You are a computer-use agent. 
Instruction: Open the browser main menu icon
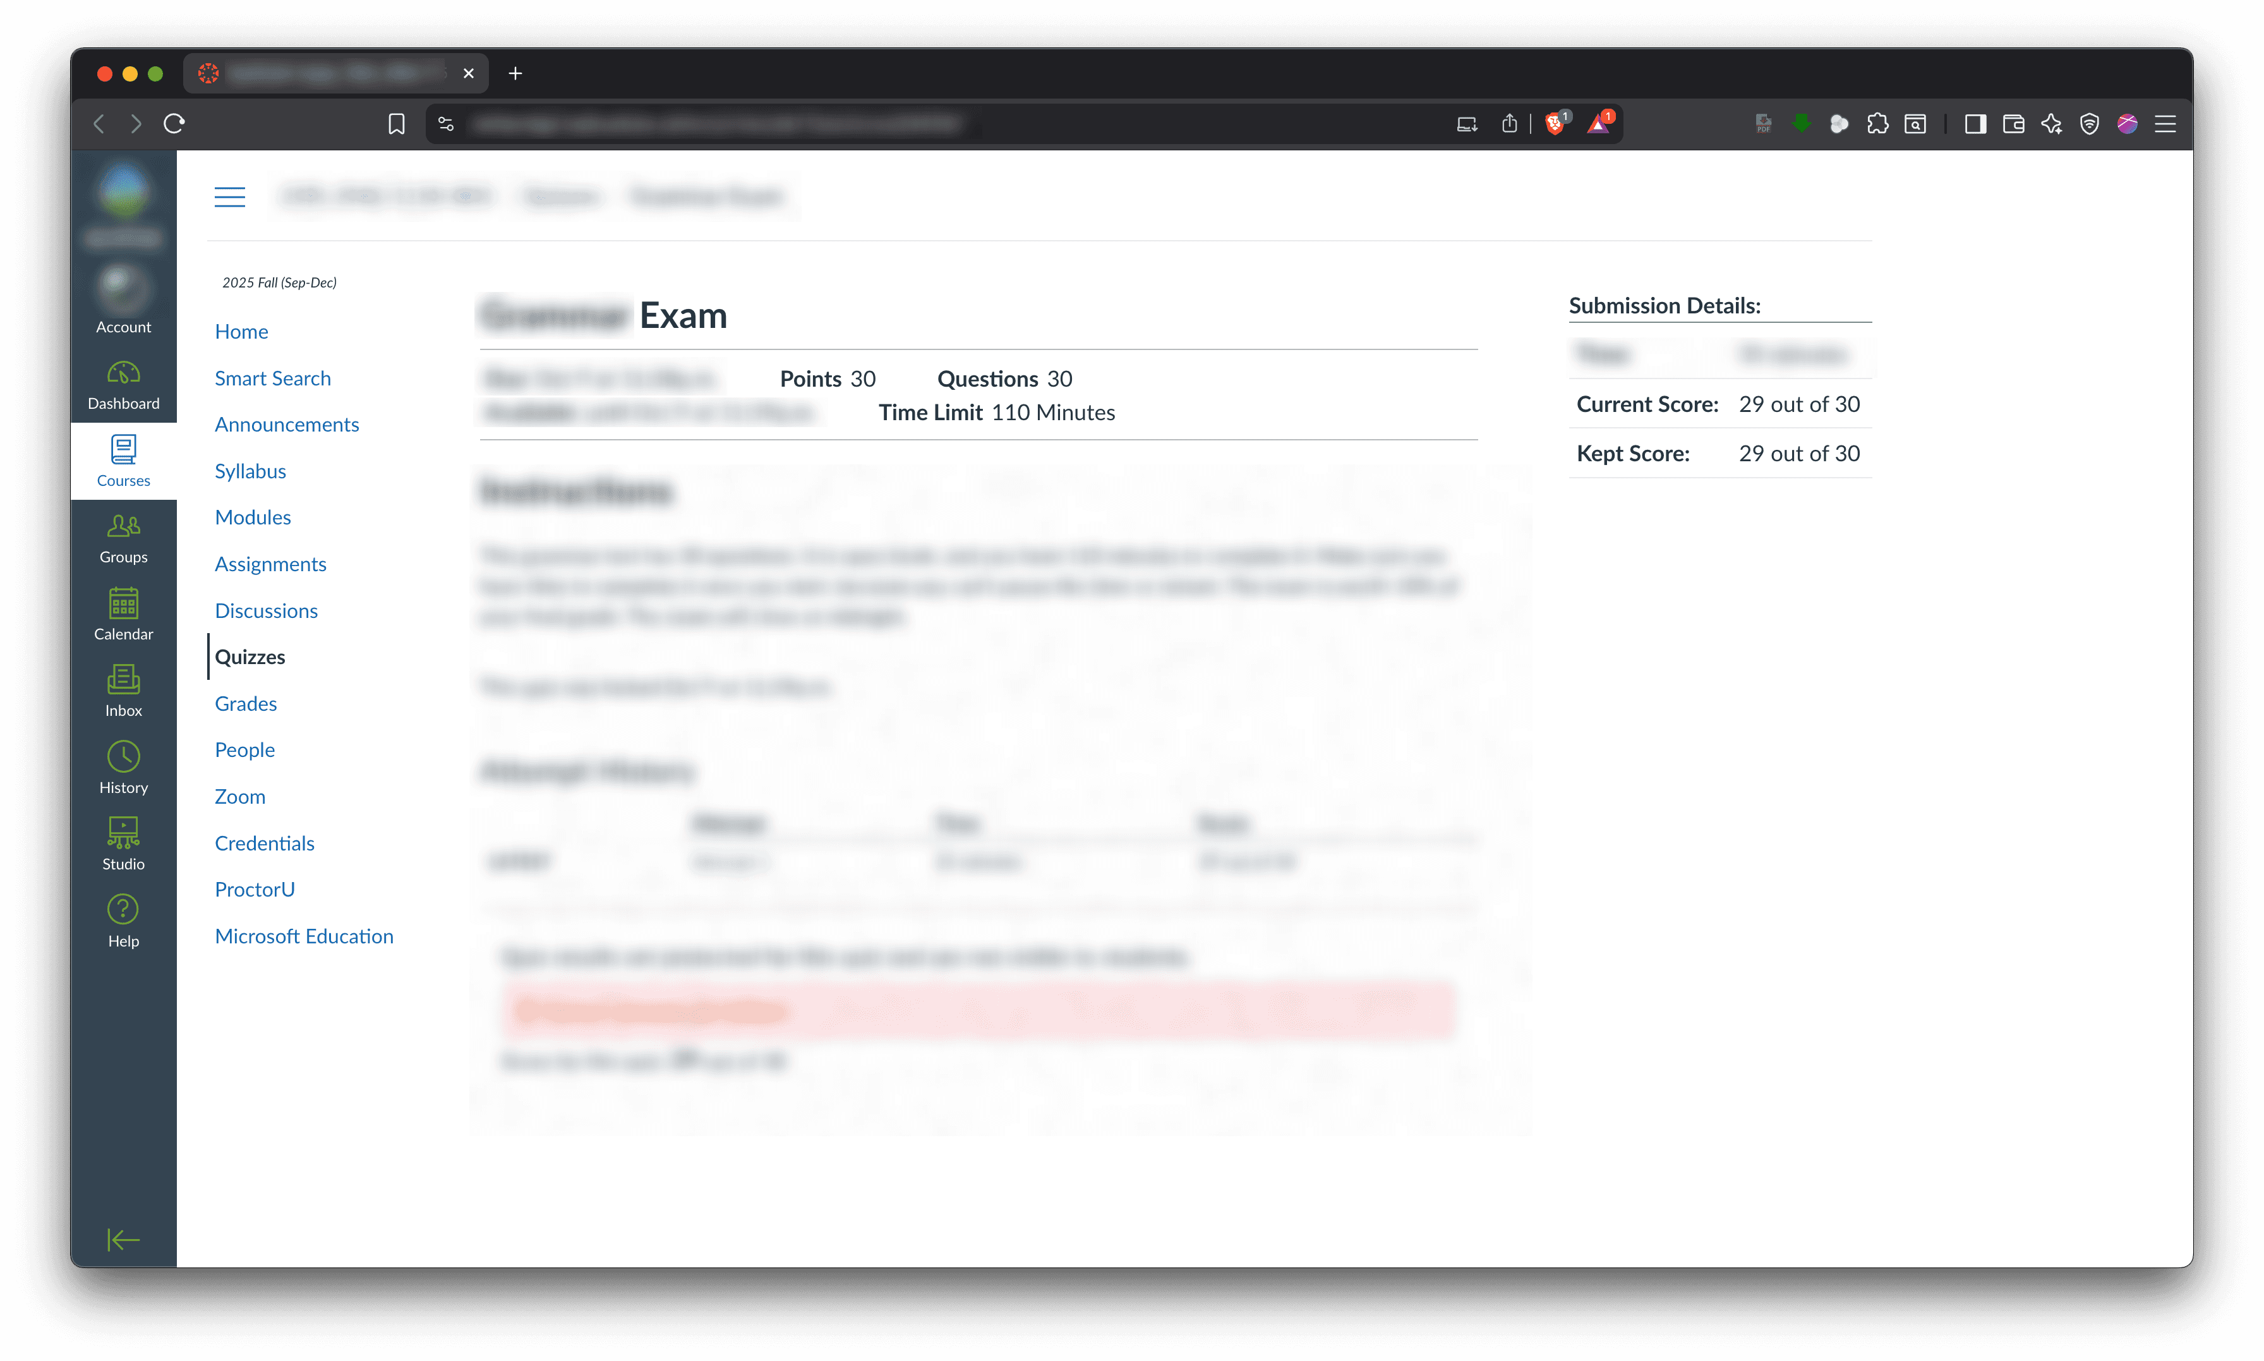[x=2165, y=124]
